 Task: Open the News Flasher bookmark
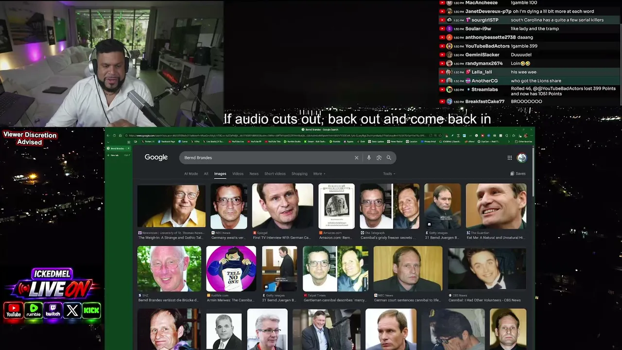tap(396, 141)
